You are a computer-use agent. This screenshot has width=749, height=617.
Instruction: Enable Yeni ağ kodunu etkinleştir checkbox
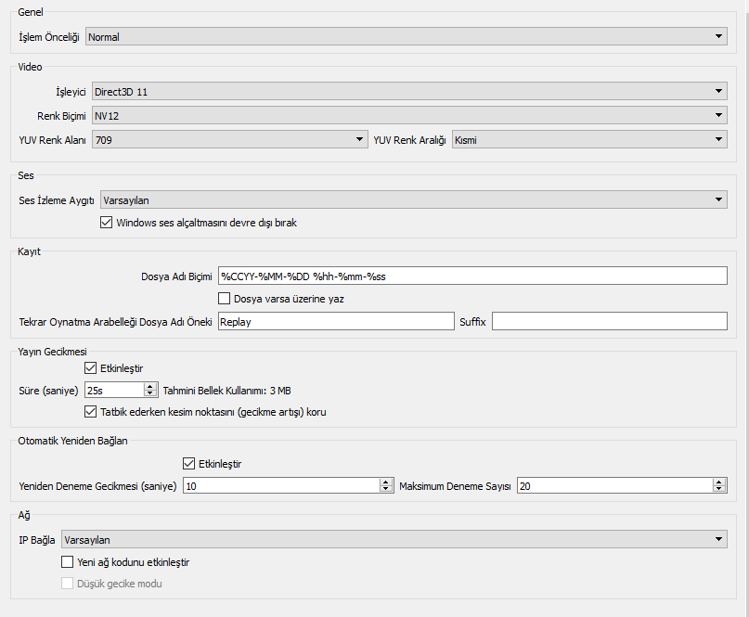point(67,561)
